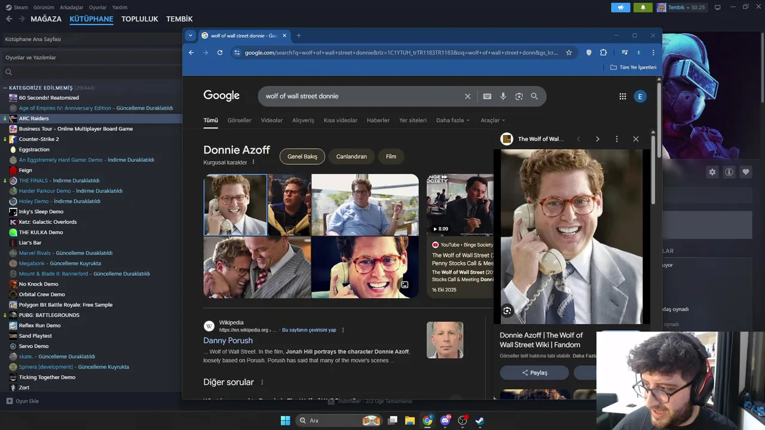Open File Explorer from the taskbar
This screenshot has width=765, height=430.
click(410, 420)
